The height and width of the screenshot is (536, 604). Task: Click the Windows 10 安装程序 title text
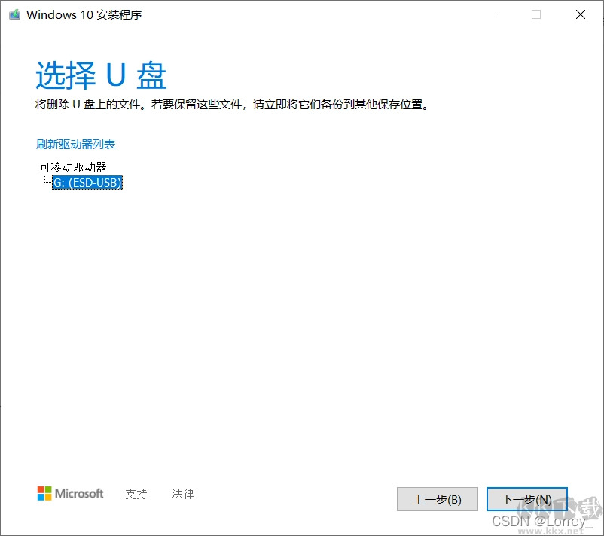[x=84, y=14]
